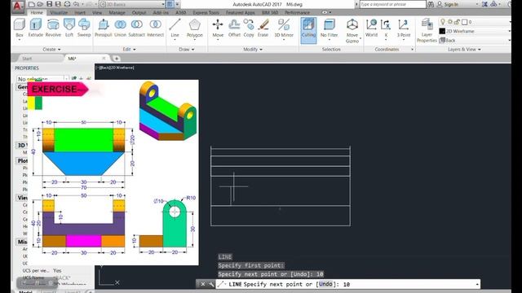Screen dimensions: 522x293
Task: Open Layer Properties manager
Action: 427,31
